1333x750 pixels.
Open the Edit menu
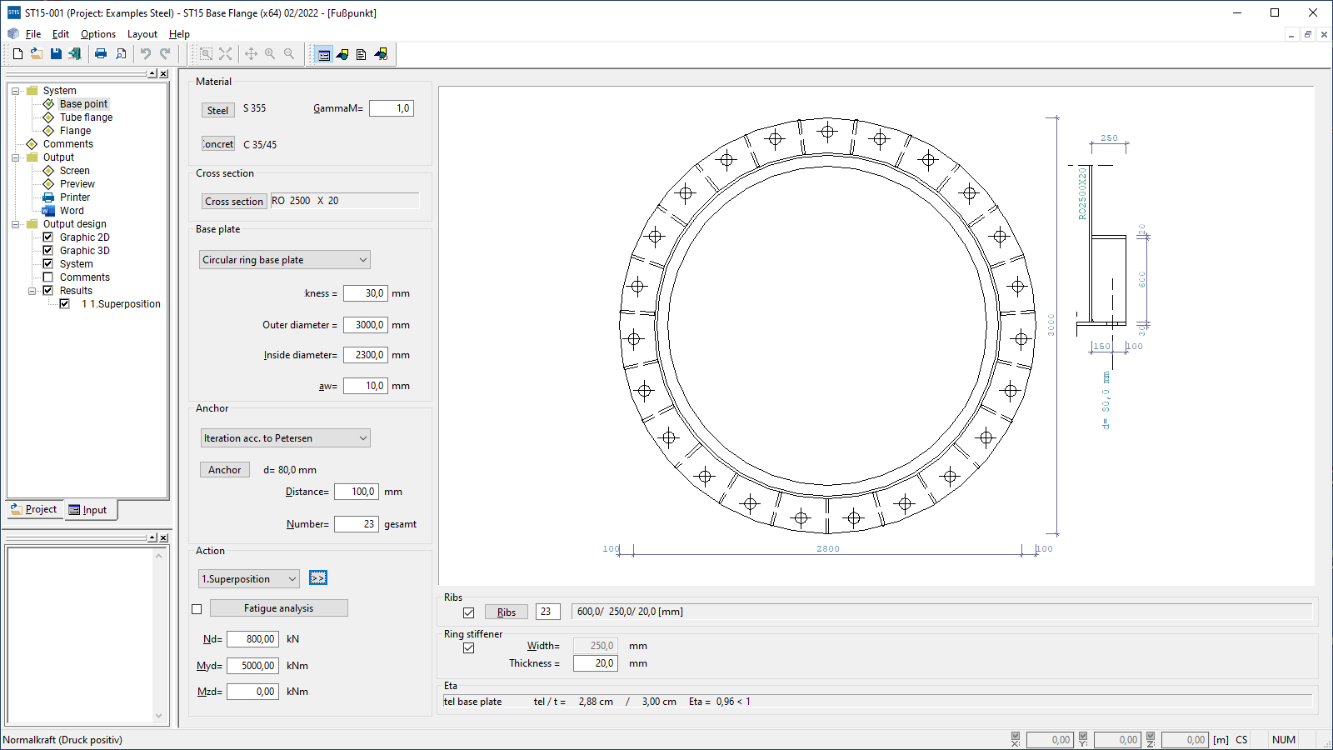point(61,34)
